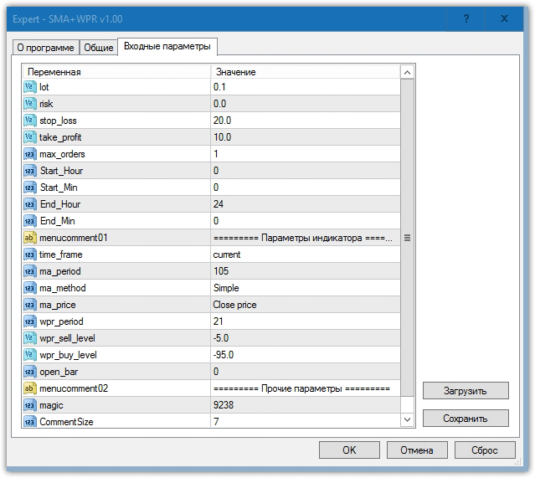
Task: Edit the take_profit value field 10.0
Action: pos(305,137)
